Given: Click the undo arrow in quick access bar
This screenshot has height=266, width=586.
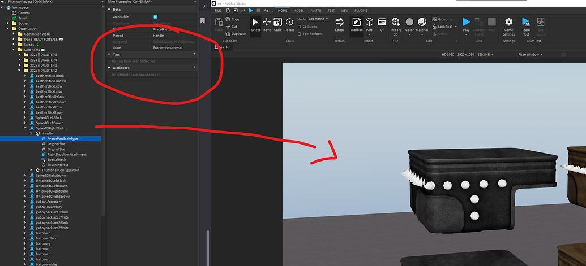Looking at the screenshot, I should (266, 10).
